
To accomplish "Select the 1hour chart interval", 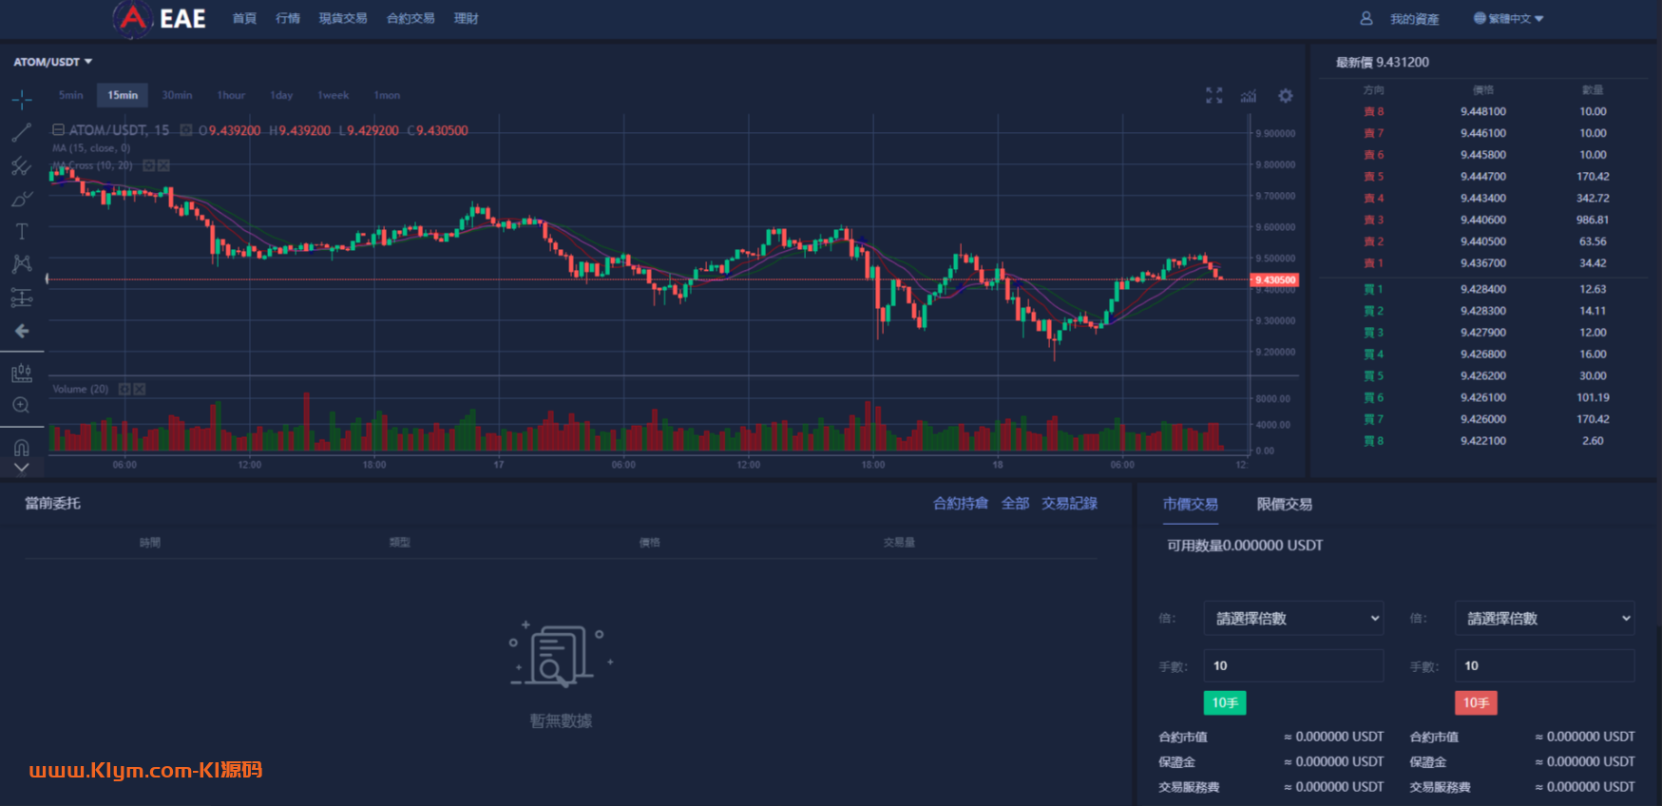I will [231, 95].
